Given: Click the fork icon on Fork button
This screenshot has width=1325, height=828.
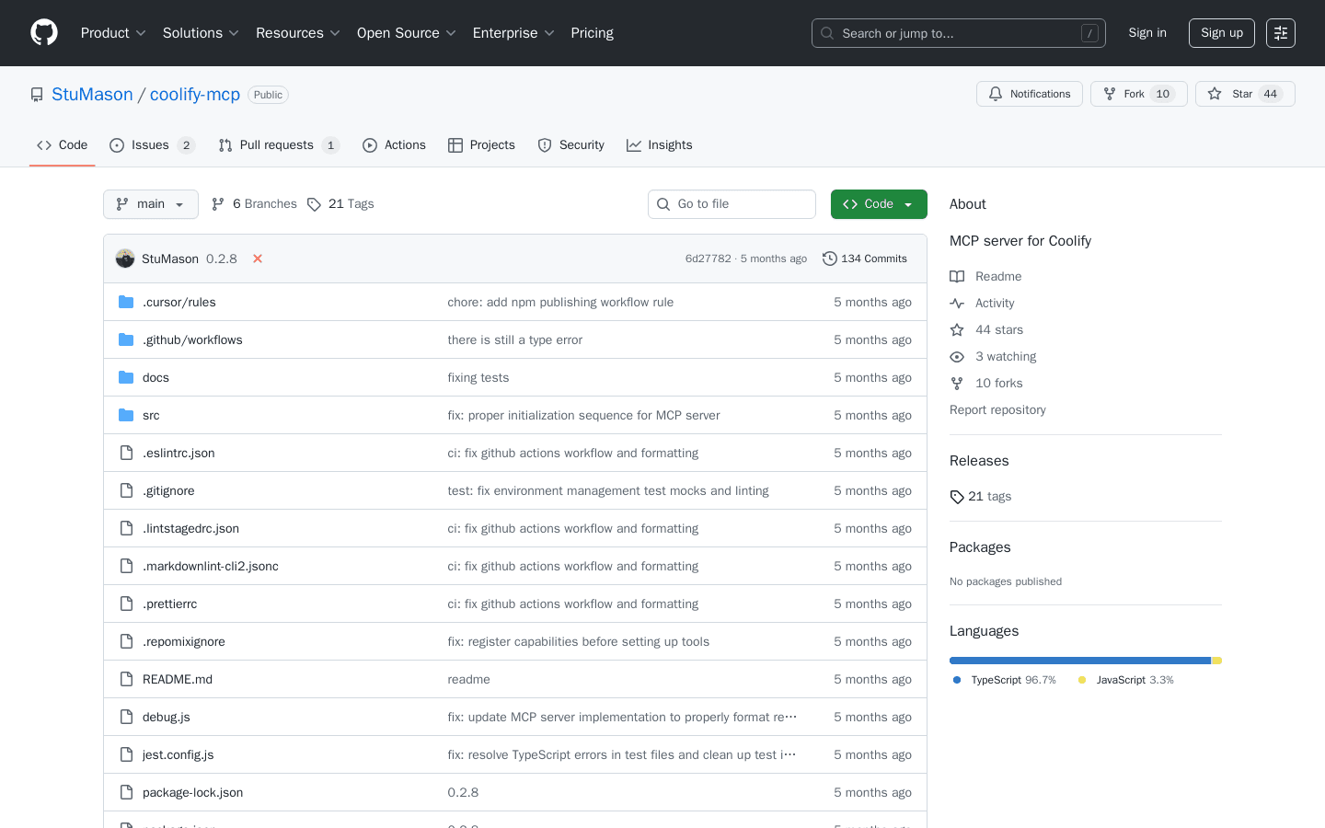Looking at the screenshot, I should pyautogui.click(x=1109, y=93).
